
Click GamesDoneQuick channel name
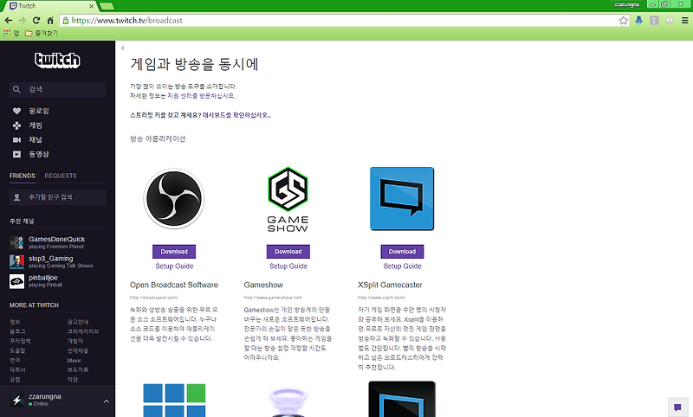click(x=57, y=239)
